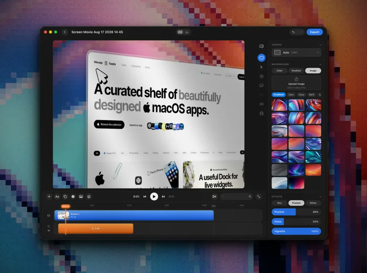This screenshot has height=273, width=367.
Task: Select the Cozy image category
Action: point(301,95)
